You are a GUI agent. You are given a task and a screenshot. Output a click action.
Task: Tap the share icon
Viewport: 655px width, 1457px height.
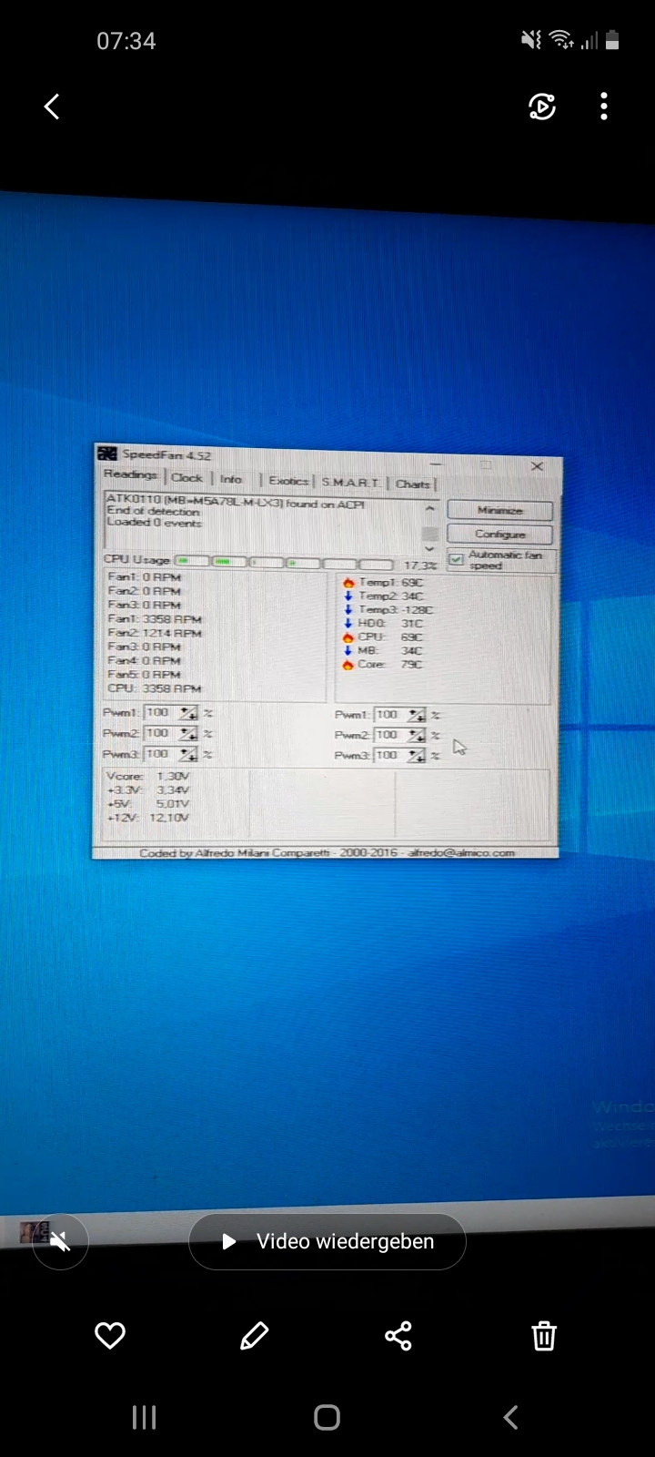tap(398, 1336)
